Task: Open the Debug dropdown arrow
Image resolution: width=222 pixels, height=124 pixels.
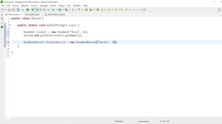Action: point(56,10)
